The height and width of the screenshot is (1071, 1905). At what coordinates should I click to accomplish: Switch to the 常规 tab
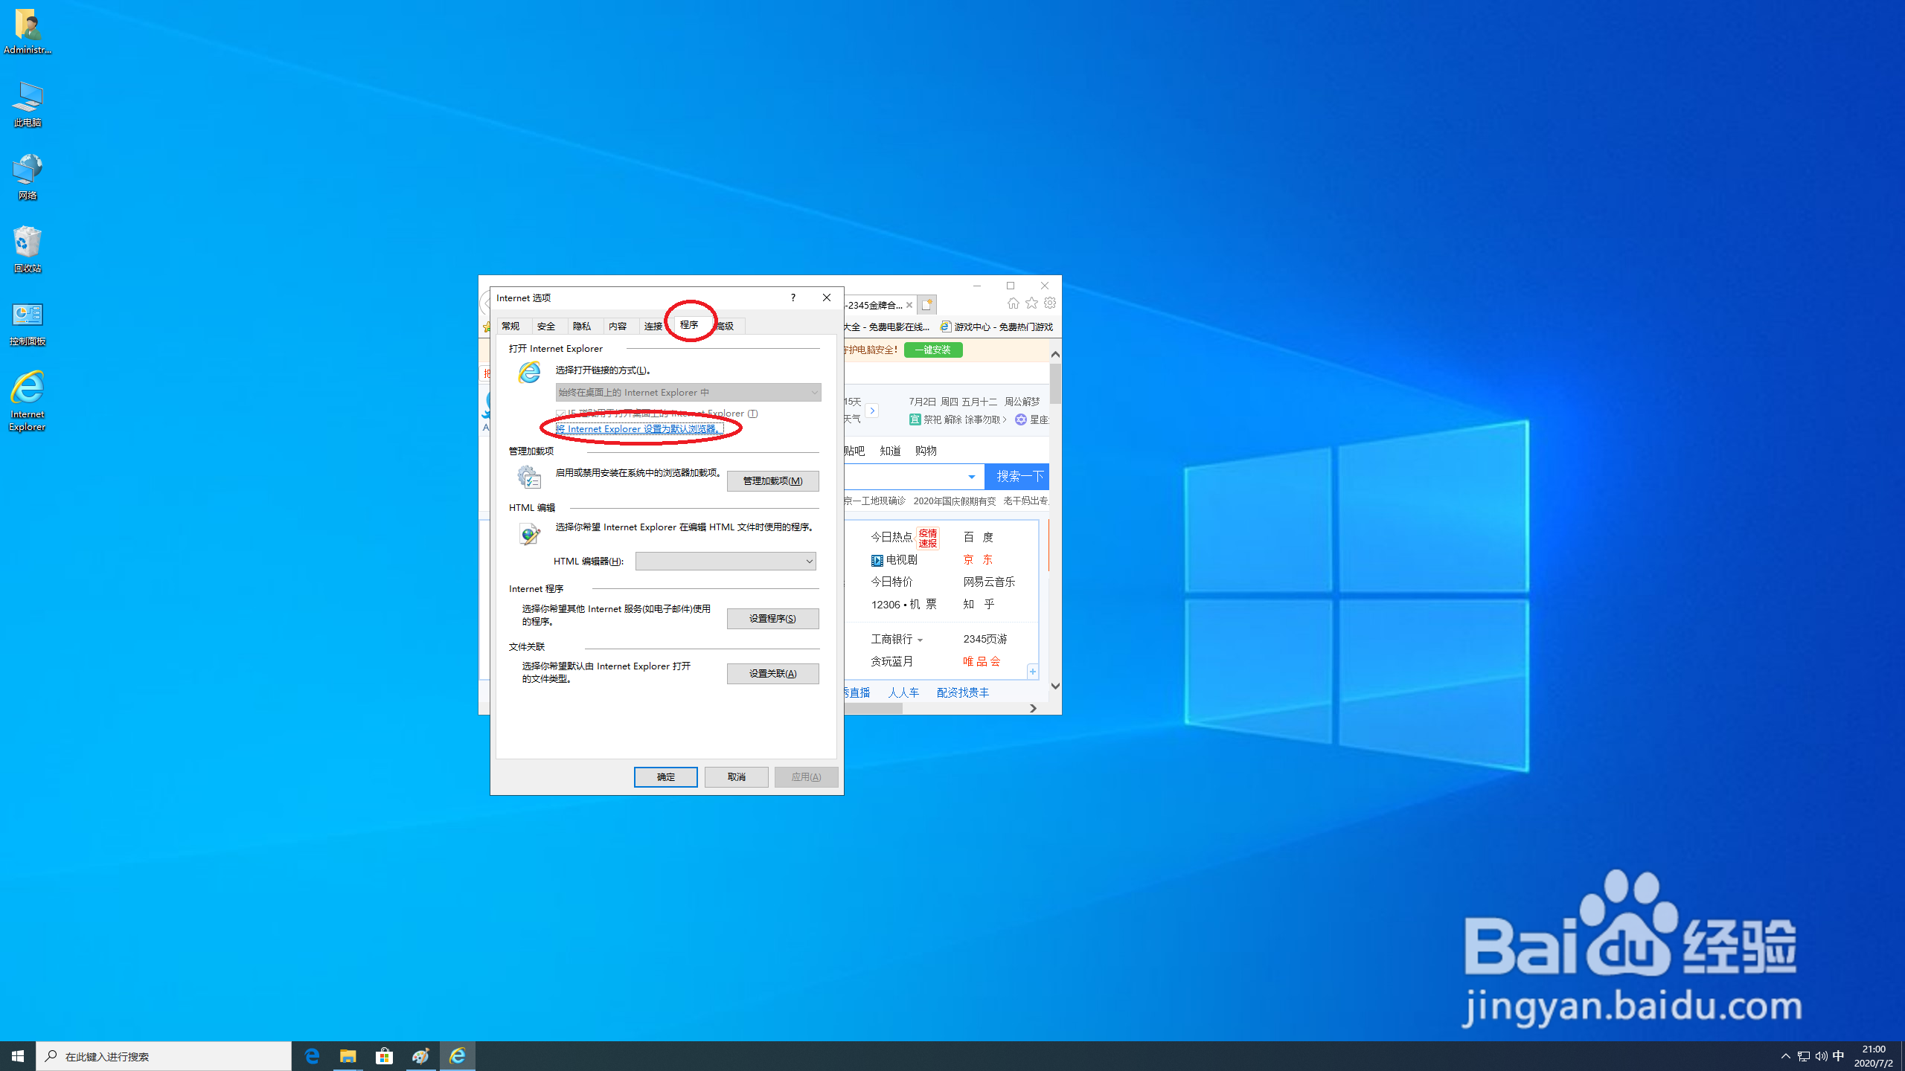pos(511,326)
